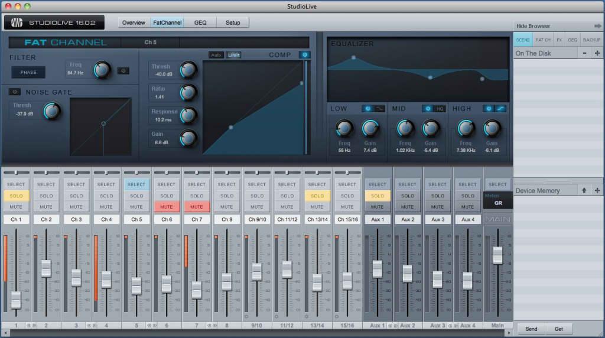The image size is (605, 338).
Task: Click the PreSonus StudioLive 16.0.2 logo
Action: 54,23
